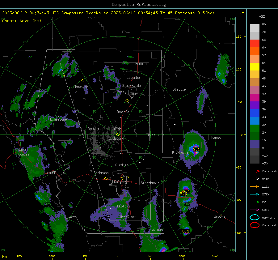Click the km unit label at bottom-left corner
Screen dimensions: 278x260
(x=5, y=257)
